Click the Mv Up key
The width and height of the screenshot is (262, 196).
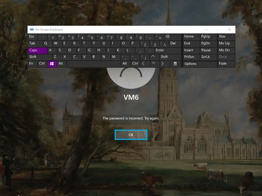[x=226, y=44]
